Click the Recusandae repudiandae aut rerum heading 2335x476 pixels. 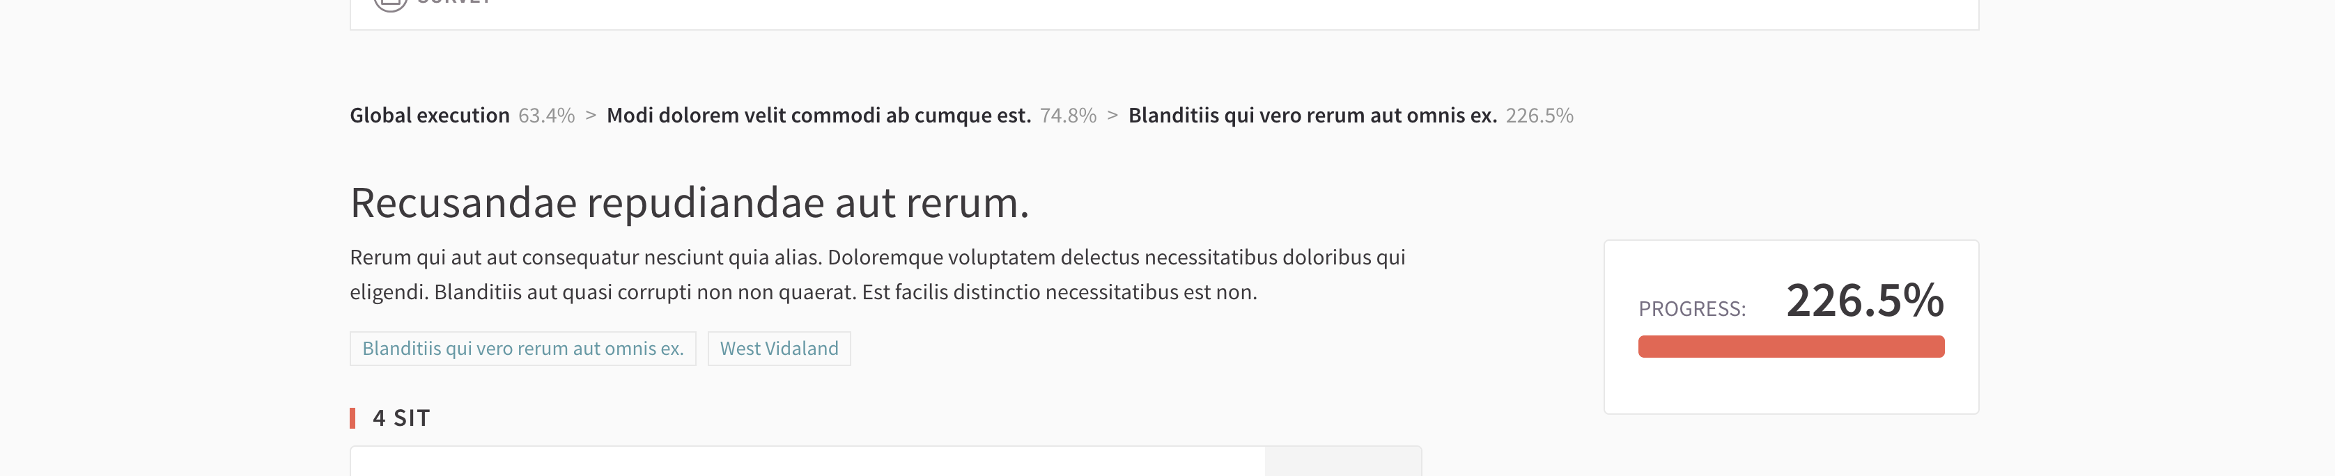689,203
